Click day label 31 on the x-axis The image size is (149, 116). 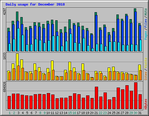(140, 113)
